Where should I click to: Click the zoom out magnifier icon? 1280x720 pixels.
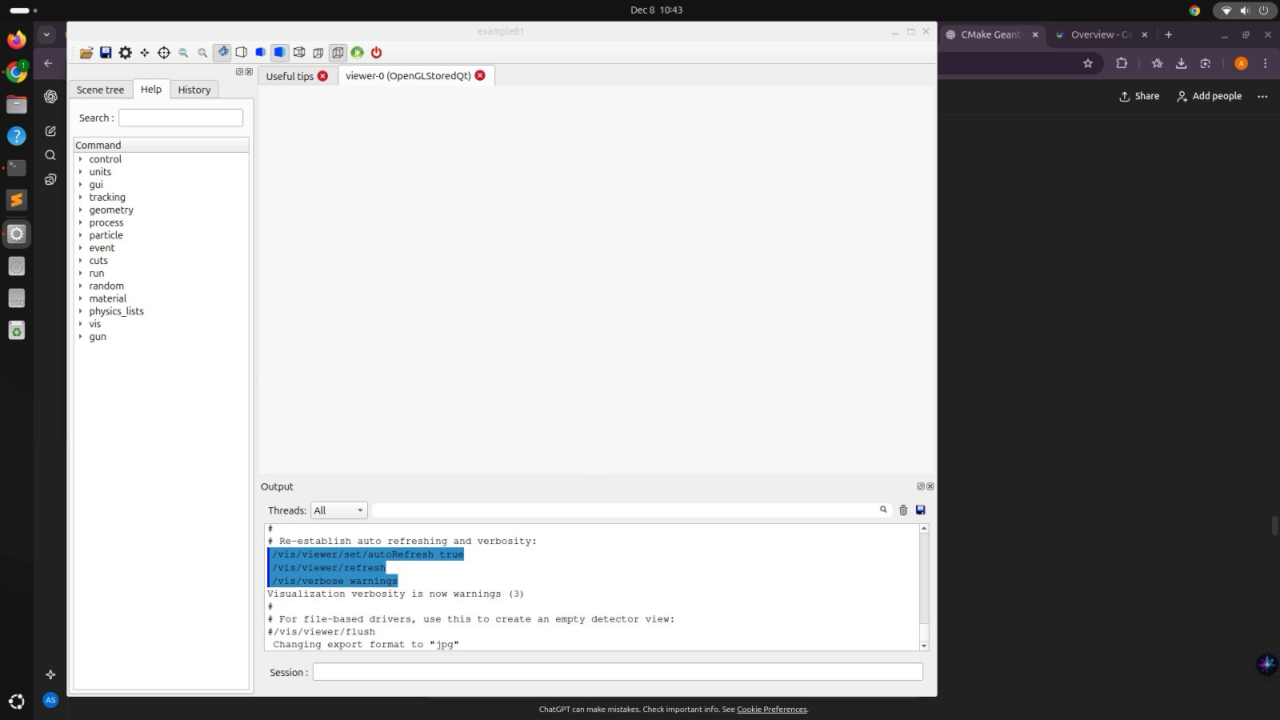click(183, 53)
